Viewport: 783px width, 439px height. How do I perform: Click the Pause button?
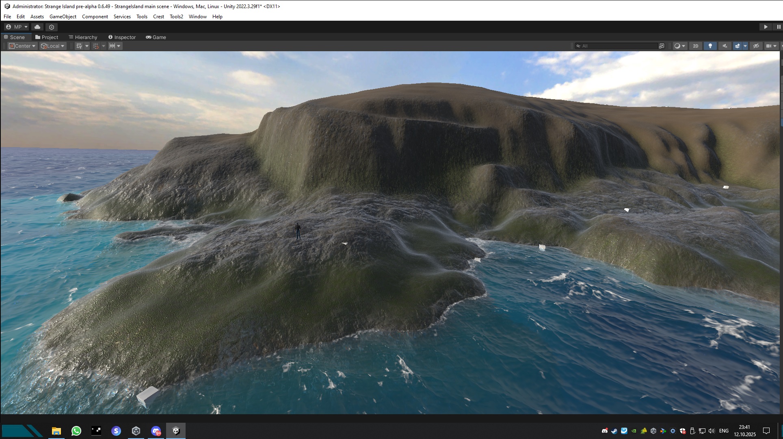click(x=779, y=27)
